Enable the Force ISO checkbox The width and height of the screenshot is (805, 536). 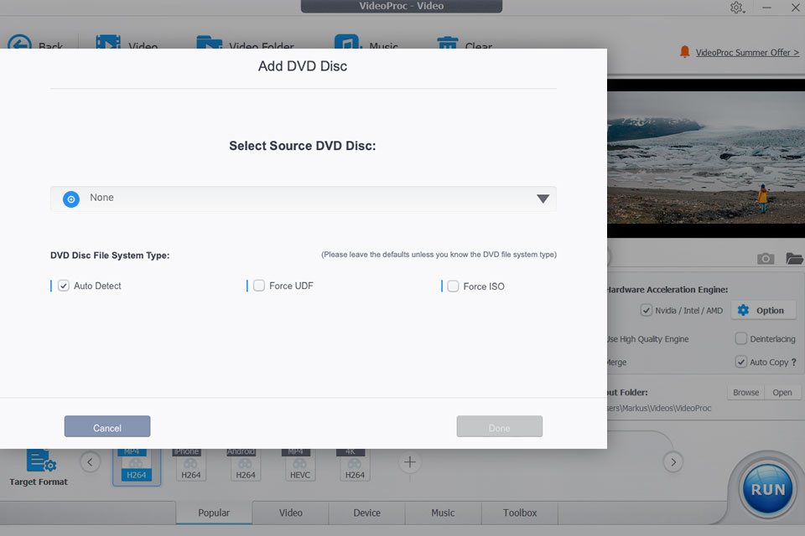[x=453, y=286]
